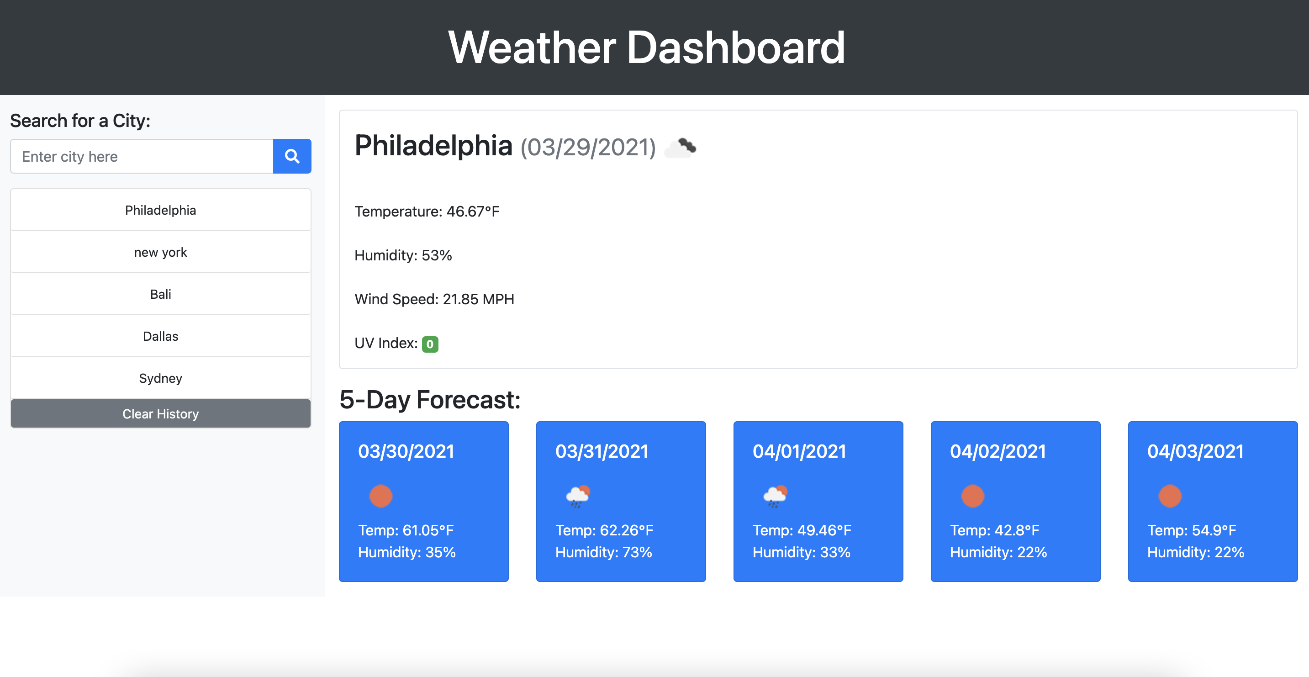
Task: Select Bali from search history list
Action: (x=160, y=294)
